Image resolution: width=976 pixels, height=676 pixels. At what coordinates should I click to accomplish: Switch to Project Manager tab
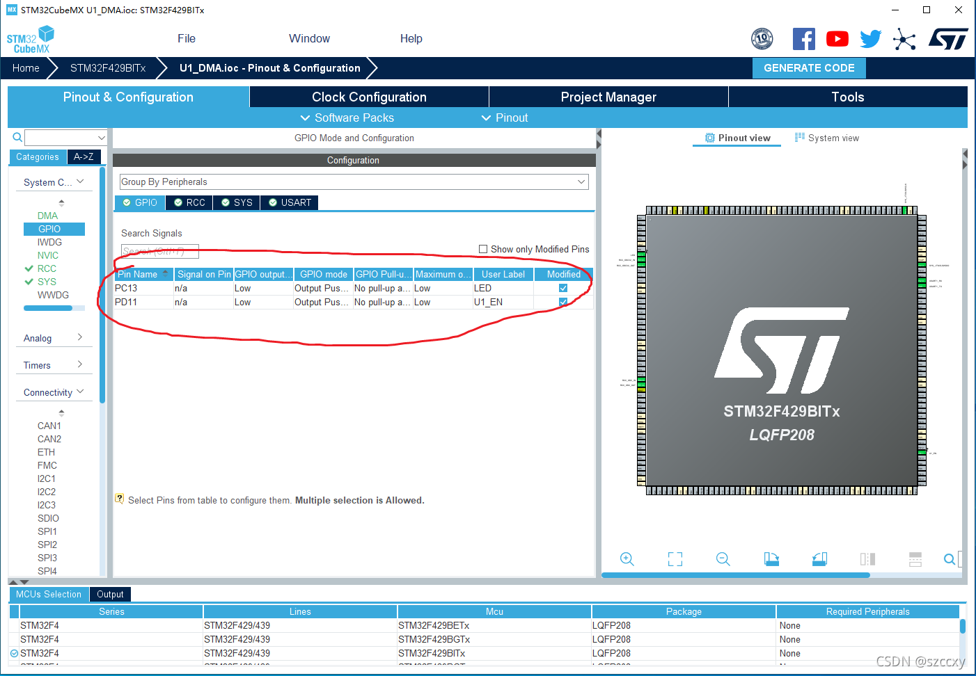608,97
